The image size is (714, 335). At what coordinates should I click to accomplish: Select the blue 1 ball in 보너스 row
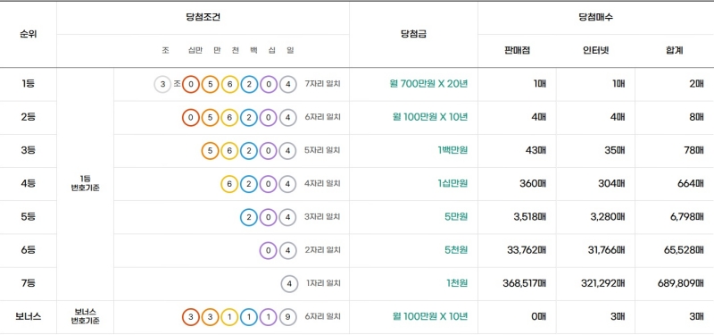pyautogui.click(x=249, y=317)
